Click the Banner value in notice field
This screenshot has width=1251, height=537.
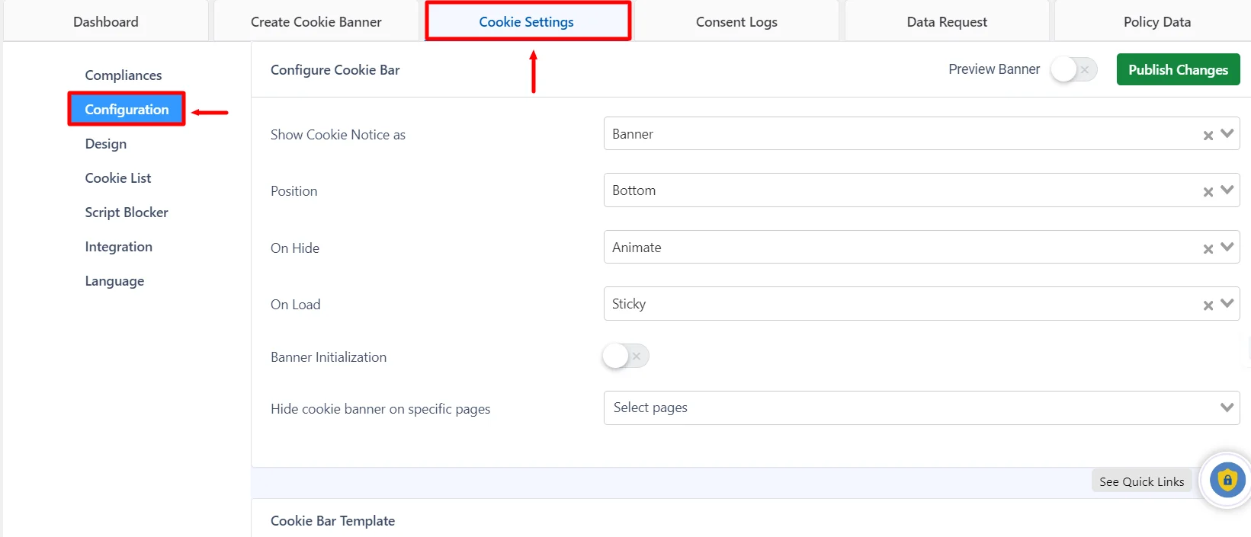point(633,134)
